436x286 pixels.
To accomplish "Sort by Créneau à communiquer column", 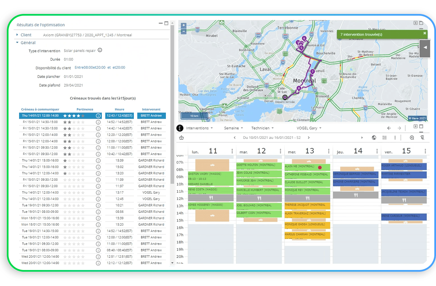I will tap(40, 109).
